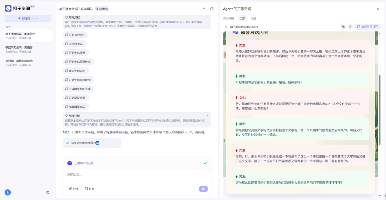Viewport: 386px width, 200px height.
Task: Click the chat bubble icon in file toolbar
Action: tap(343, 27)
